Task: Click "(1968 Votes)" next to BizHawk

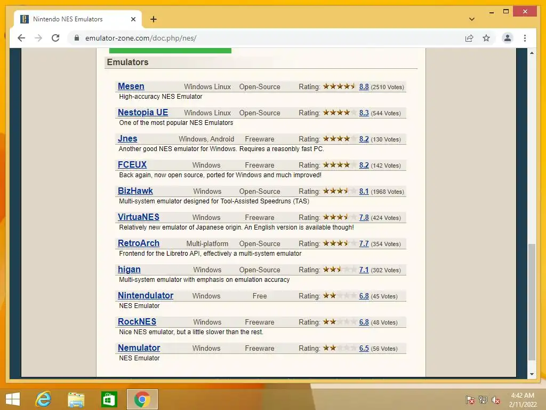Action: (x=387, y=192)
